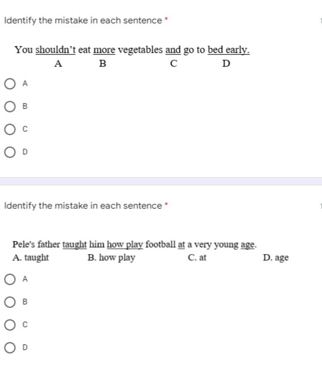This screenshot has width=322, height=366.
Task: Click the "D. age" answer label
Action: (276, 258)
